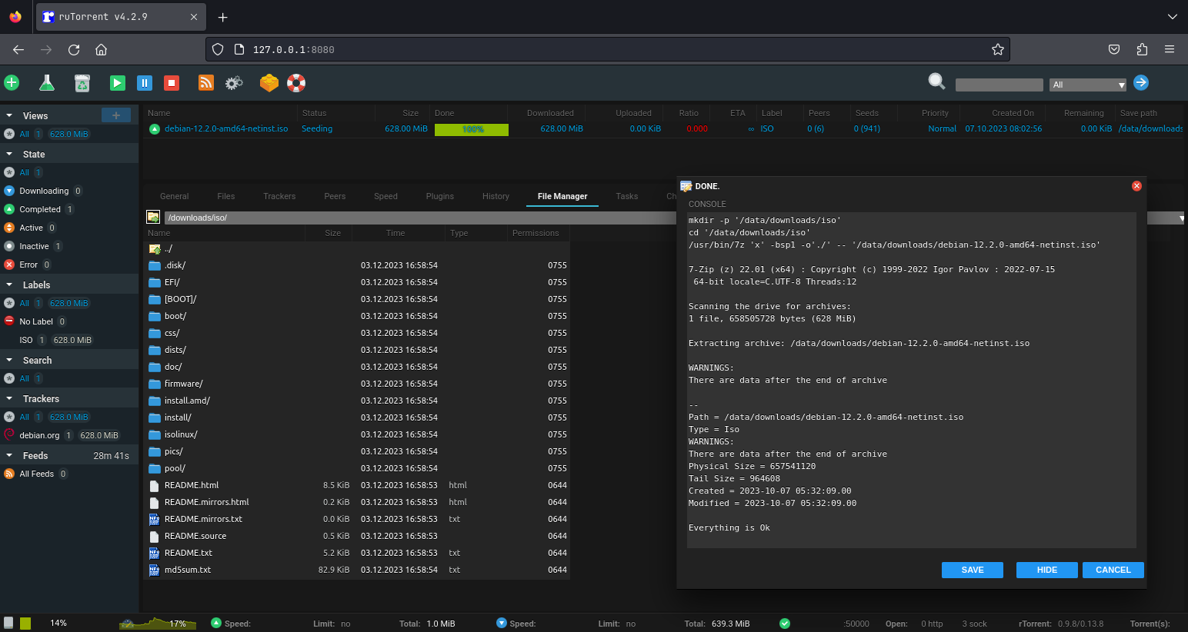Click the orange plugin box icon

click(269, 83)
